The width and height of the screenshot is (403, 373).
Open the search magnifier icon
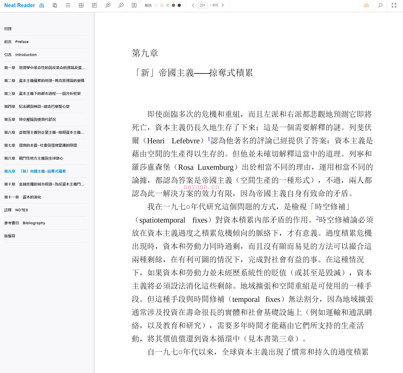point(380,5)
